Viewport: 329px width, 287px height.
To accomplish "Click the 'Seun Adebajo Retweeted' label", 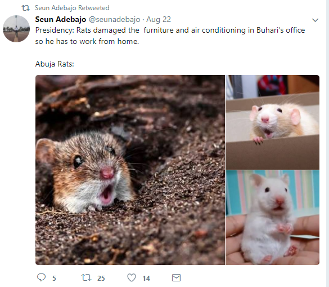I will coord(72,8).
